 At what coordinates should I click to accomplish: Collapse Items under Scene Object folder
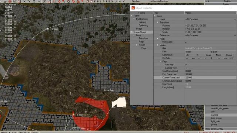pyautogui.click(x=134, y=35)
